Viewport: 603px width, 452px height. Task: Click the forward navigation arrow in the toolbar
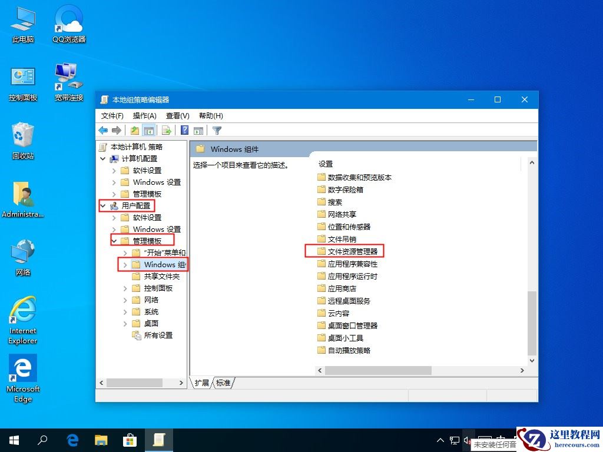(x=117, y=130)
